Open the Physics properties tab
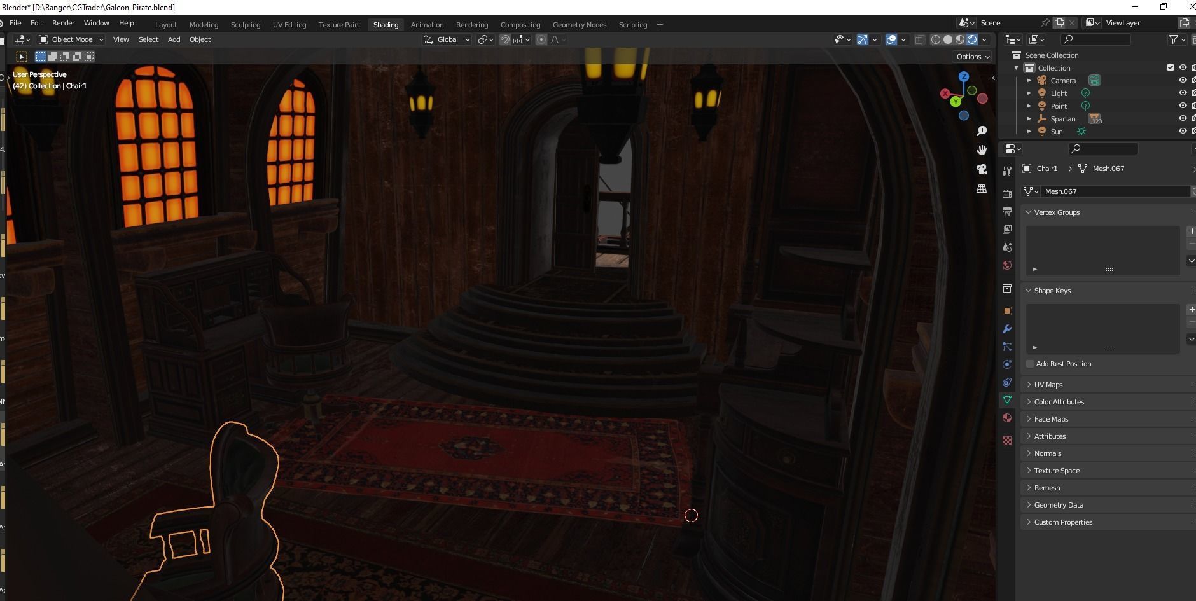This screenshot has width=1196, height=601. (x=1007, y=364)
